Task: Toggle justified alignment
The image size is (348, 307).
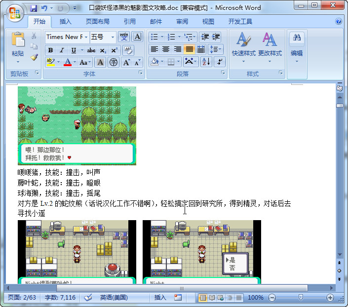Action: [x=189, y=49]
